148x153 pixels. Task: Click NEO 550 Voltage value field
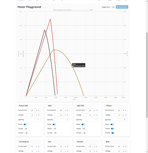tap(88, 115)
